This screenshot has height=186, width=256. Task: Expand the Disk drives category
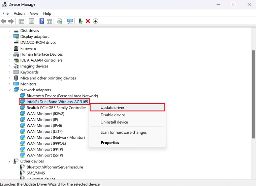click(10, 31)
